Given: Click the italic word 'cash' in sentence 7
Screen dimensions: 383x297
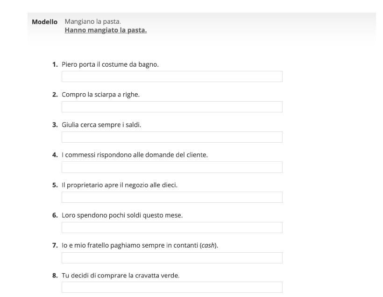Looking at the screenshot, I should tap(208, 246).
